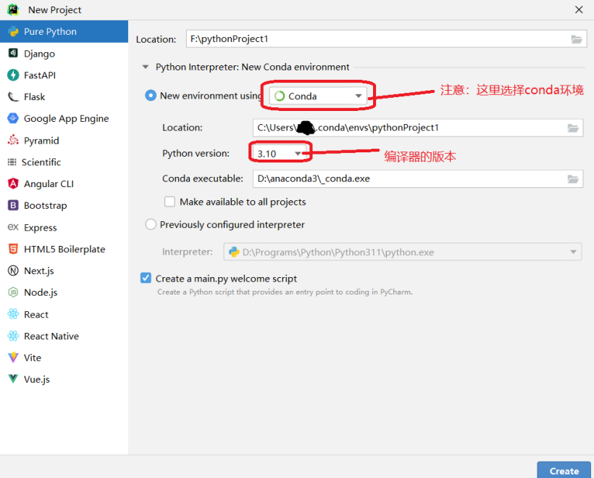This screenshot has height=478, width=594.
Task: Select the New environment using radio button
Action: click(x=151, y=96)
